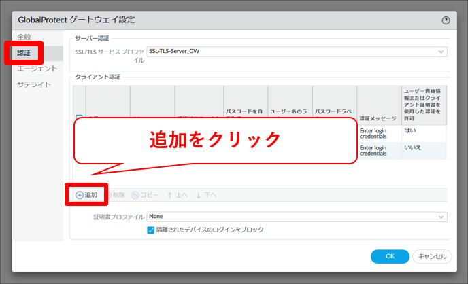Expand the 証明書プロファイル dropdown arrow

tap(441, 217)
